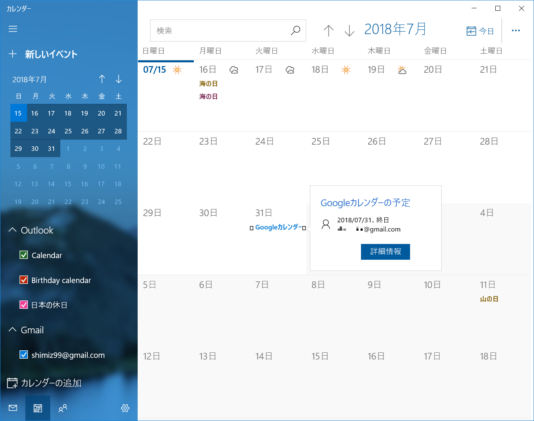Click the 2018年7月 month header
This screenshot has height=421, width=534.
coord(395,29)
